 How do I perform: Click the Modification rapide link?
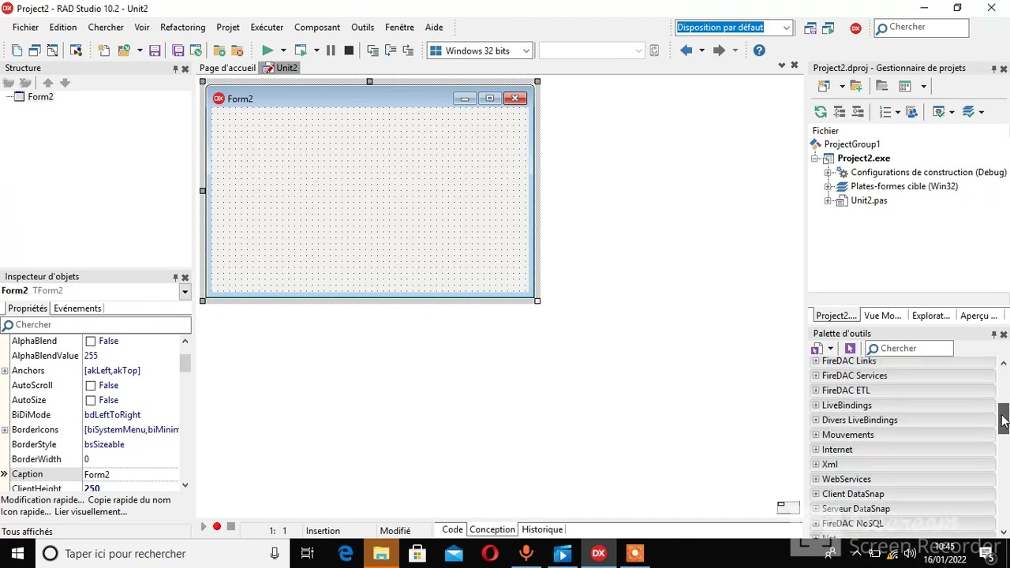point(42,500)
